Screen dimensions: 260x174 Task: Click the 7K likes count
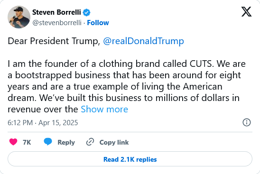pos(27,142)
